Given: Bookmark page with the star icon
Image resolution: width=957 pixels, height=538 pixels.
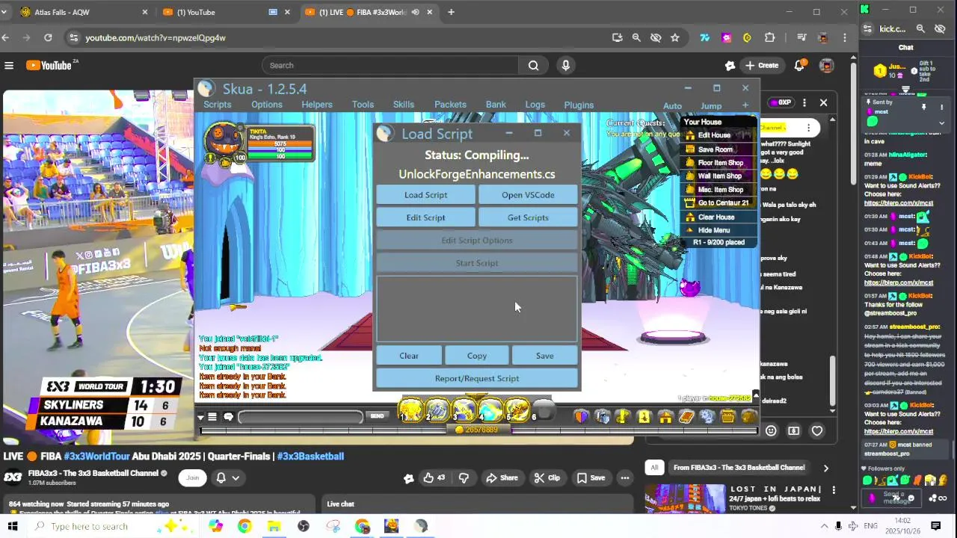Looking at the screenshot, I should point(675,37).
